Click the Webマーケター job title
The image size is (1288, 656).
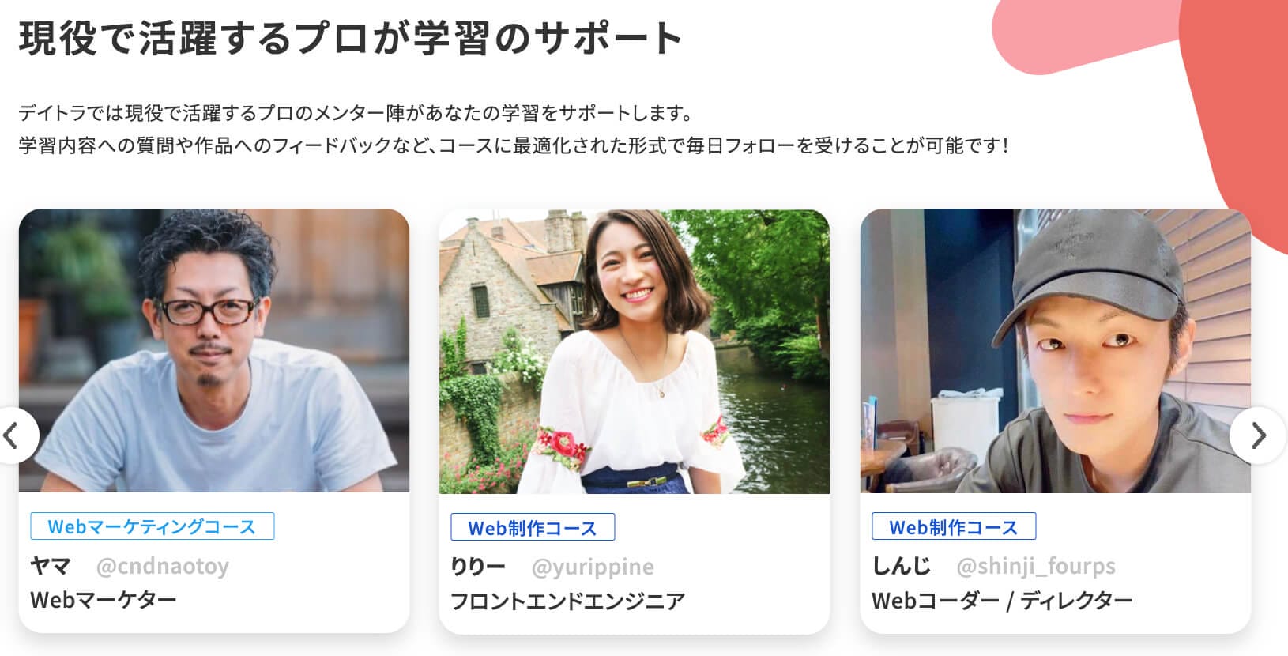tap(104, 600)
